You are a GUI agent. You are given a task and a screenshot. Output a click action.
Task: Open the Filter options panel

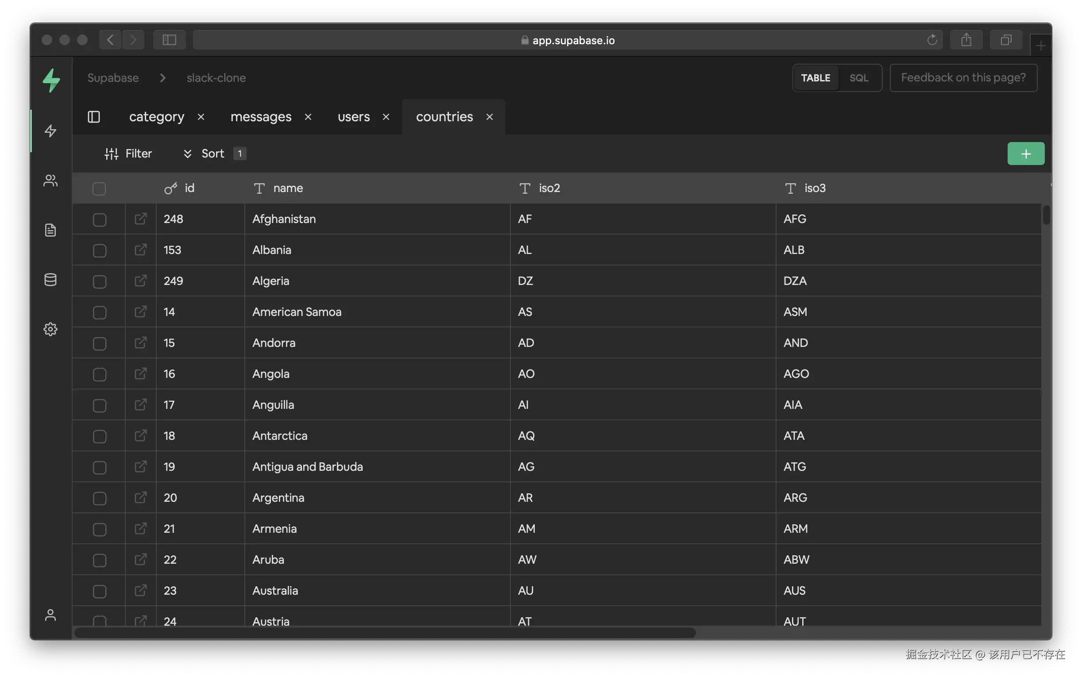pyautogui.click(x=128, y=154)
